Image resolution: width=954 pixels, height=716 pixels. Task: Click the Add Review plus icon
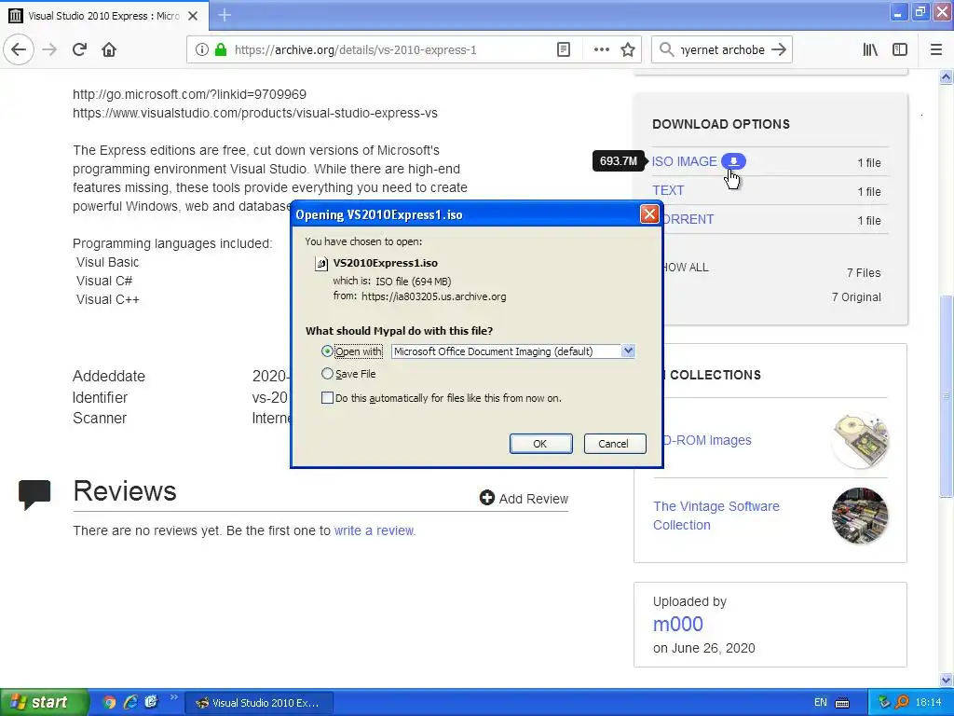[486, 498]
